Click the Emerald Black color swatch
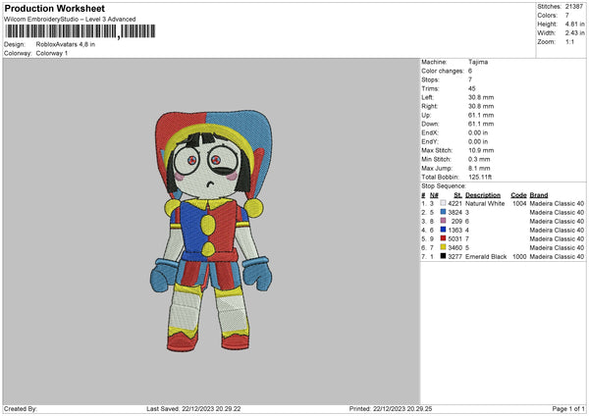This screenshot has height=416, width=589. click(443, 256)
